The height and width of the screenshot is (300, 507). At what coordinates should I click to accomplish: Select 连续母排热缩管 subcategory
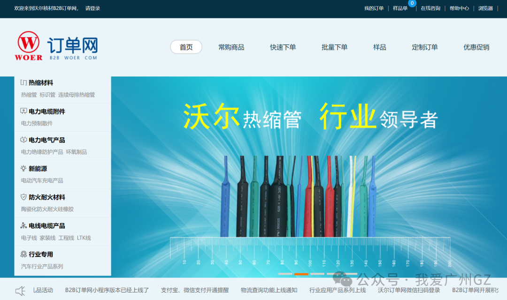tap(77, 95)
